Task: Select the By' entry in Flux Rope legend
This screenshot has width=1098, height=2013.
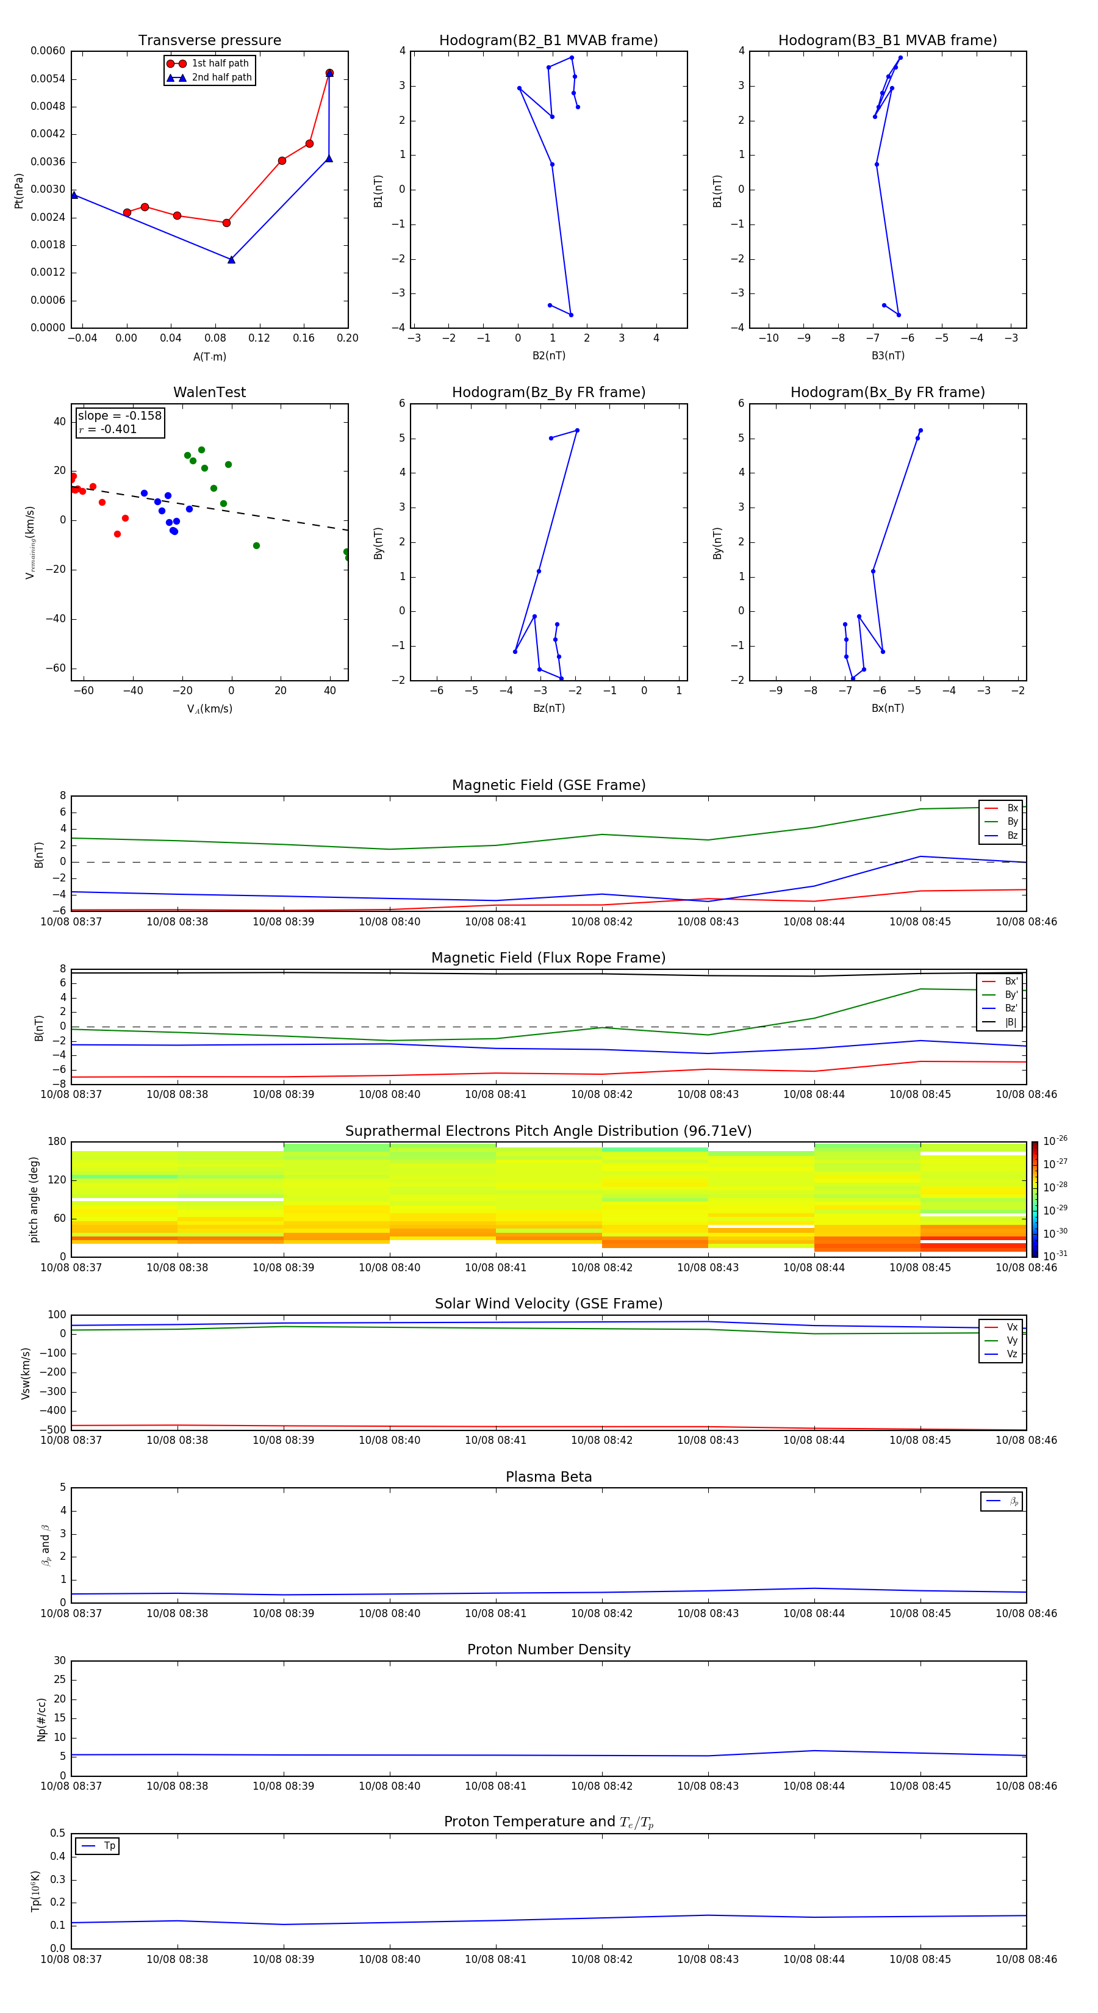Action: 1000,995
